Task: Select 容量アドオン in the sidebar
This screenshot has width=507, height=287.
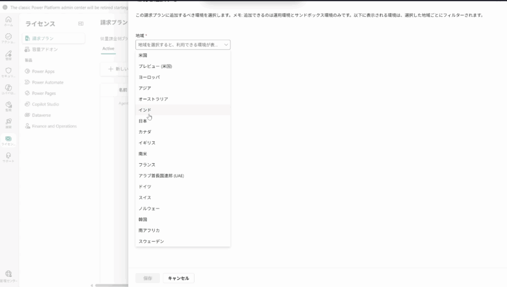Action: (x=45, y=49)
